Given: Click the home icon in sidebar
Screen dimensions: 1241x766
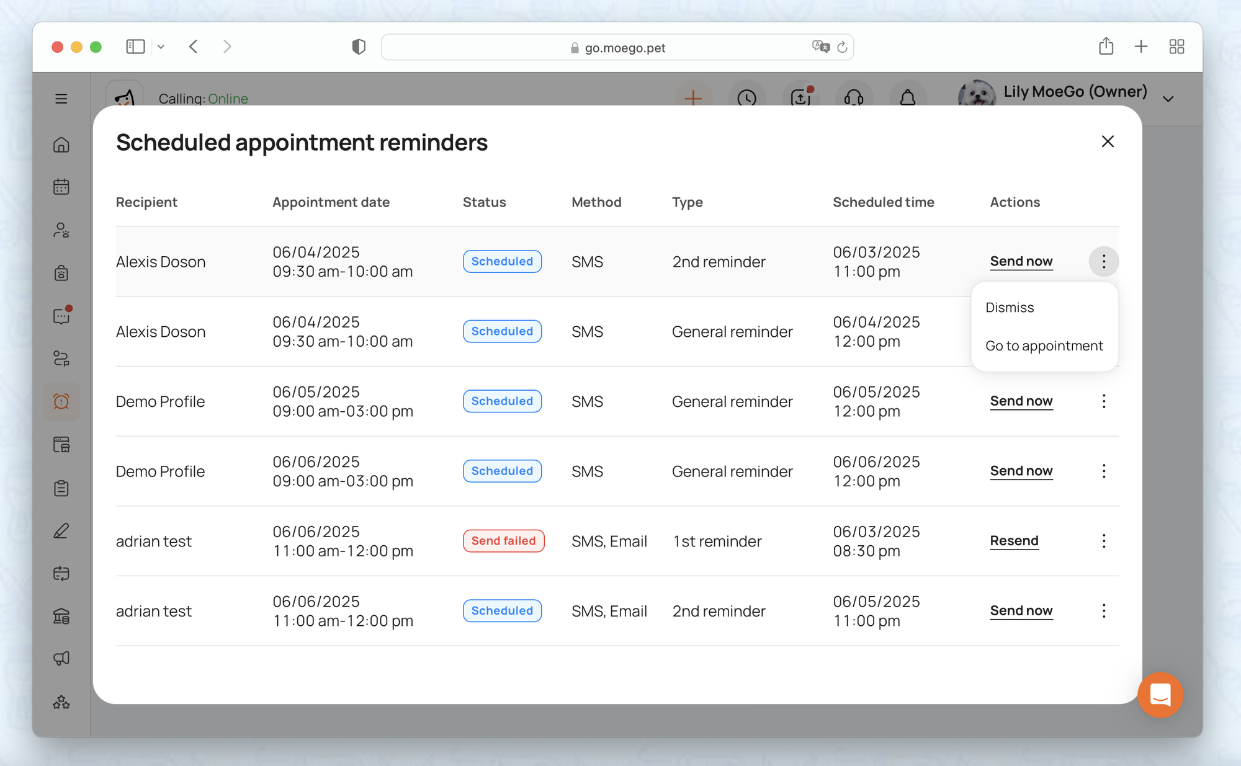Looking at the screenshot, I should [x=61, y=145].
